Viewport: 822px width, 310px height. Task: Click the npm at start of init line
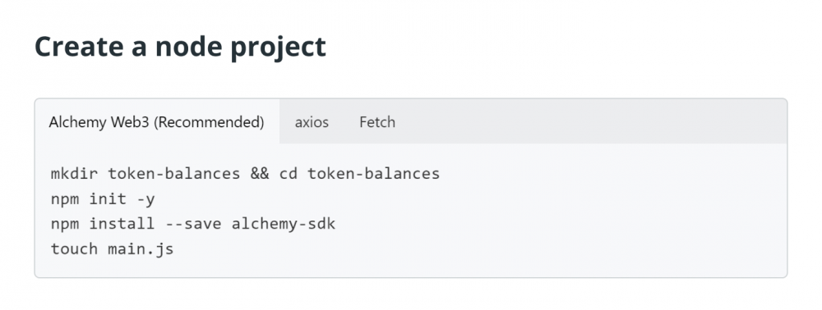tap(65, 200)
